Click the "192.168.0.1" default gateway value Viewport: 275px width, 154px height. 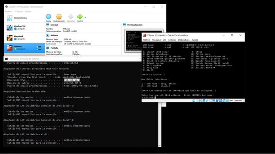tap(71, 63)
